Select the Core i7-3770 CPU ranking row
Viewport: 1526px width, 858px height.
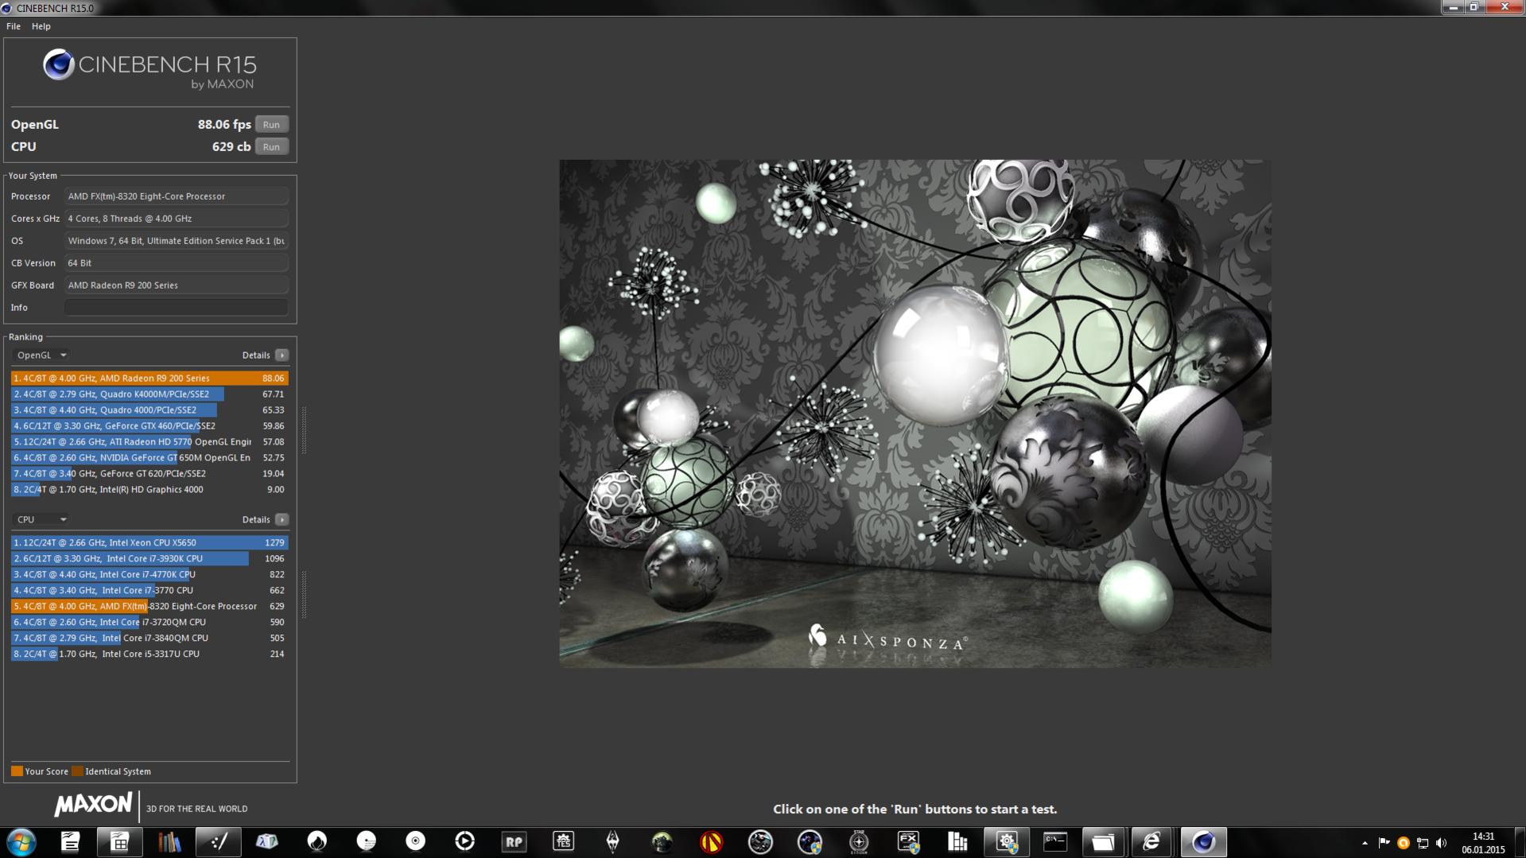149,590
